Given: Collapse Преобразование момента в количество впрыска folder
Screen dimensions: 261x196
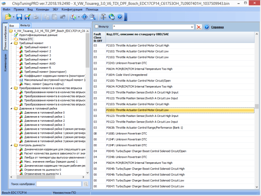Looking at the screenshot, I should coord(11,88).
